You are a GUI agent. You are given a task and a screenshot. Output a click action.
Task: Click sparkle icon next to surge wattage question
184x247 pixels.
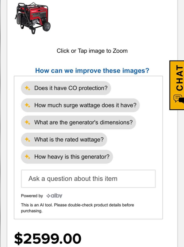point(27,105)
